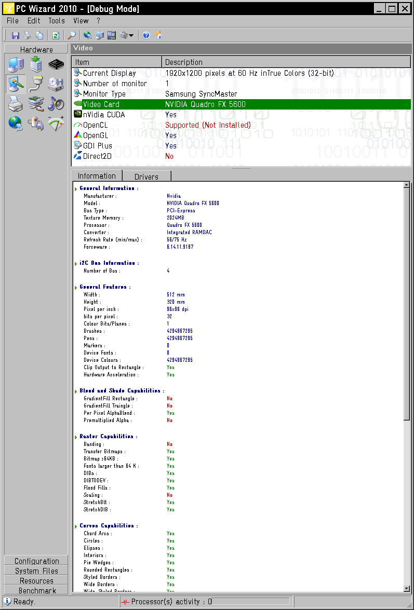Screen dimensions: 414x610
Task: Click the Hardware panel header button
Action: (x=36, y=49)
